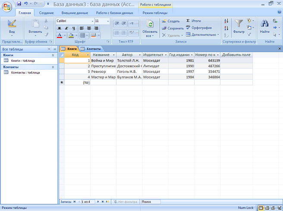Toggle bold Ж formatting
The image size is (283, 211).
click(60, 28)
